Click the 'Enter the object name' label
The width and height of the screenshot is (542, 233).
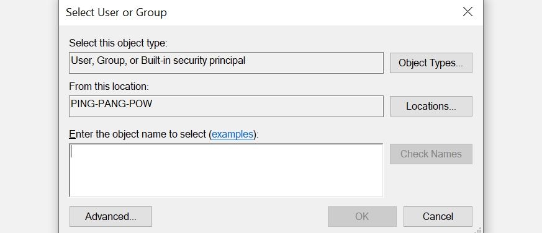point(164,134)
